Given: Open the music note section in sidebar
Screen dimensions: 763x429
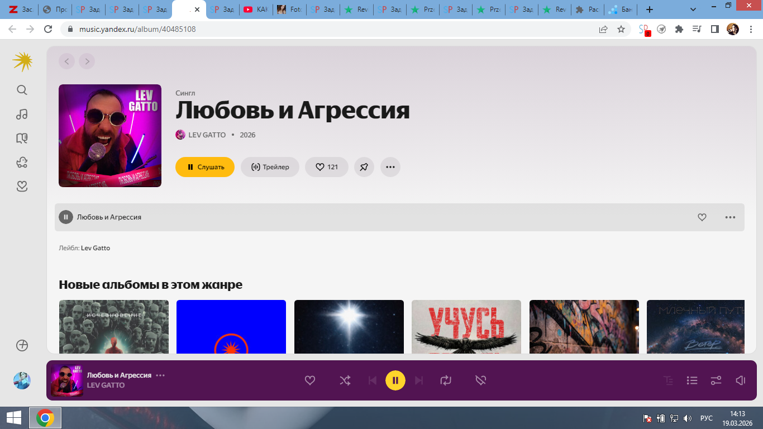Looking at the screenshot, I should 22,114.
